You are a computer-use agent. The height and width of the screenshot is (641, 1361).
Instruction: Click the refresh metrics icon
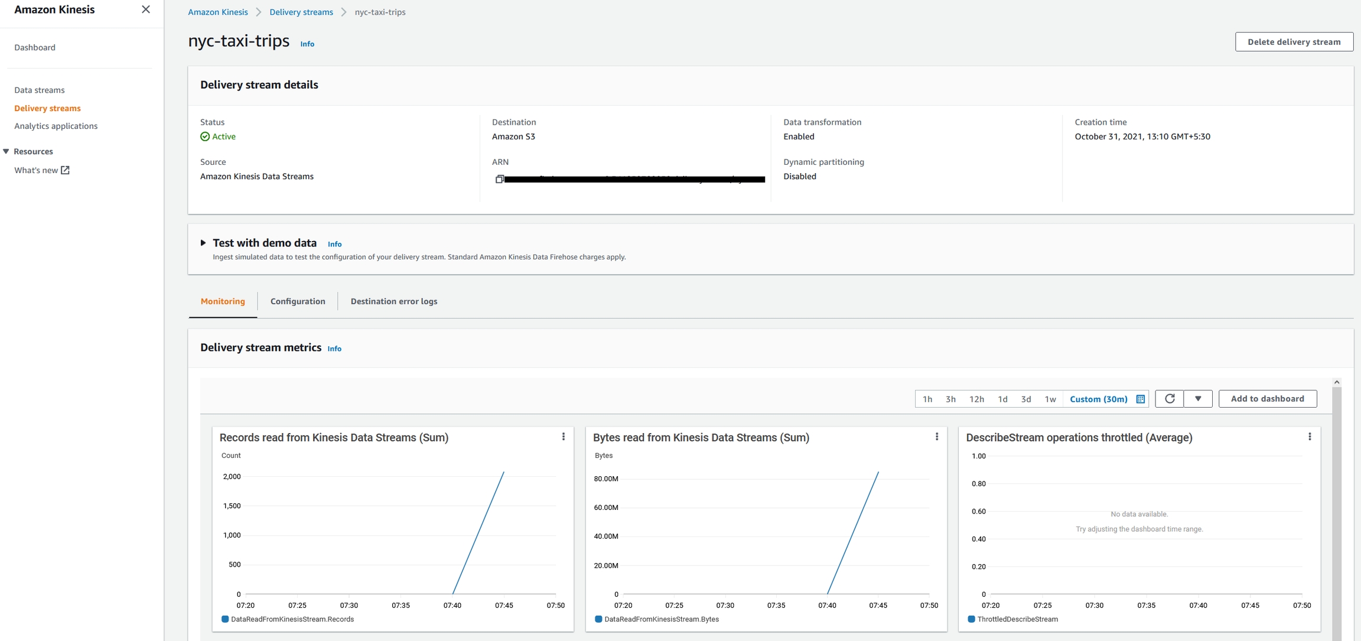(1169, 399)
